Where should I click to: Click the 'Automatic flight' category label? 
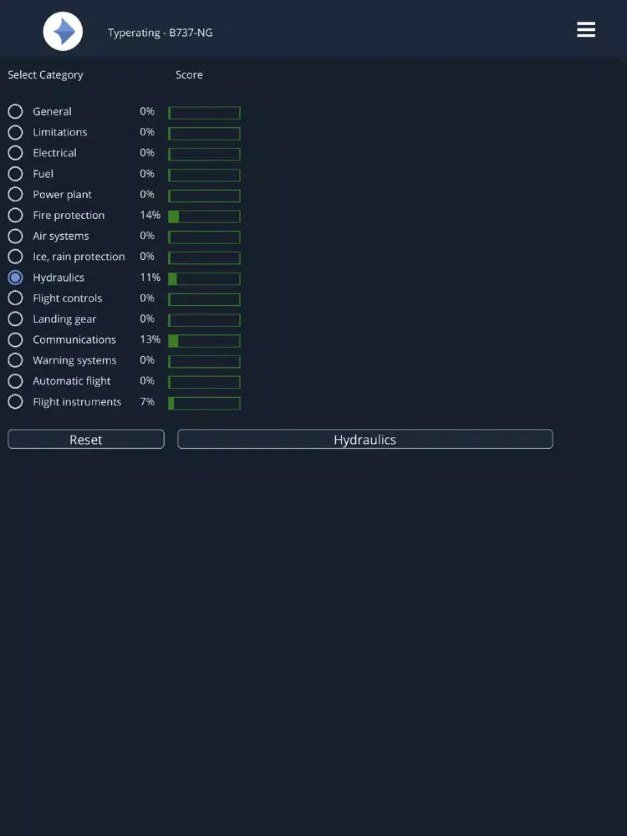72,381
